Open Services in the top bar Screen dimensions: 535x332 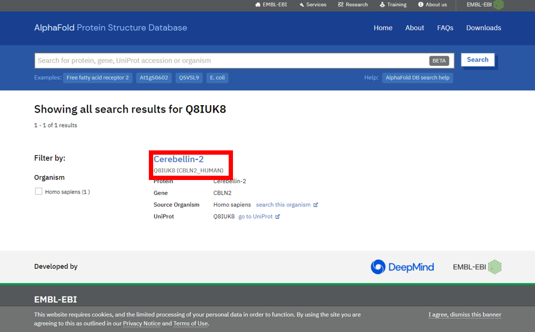point(313,4)
